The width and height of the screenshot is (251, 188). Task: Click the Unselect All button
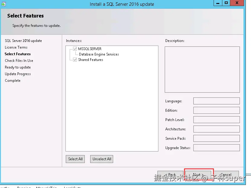point(102,159)
